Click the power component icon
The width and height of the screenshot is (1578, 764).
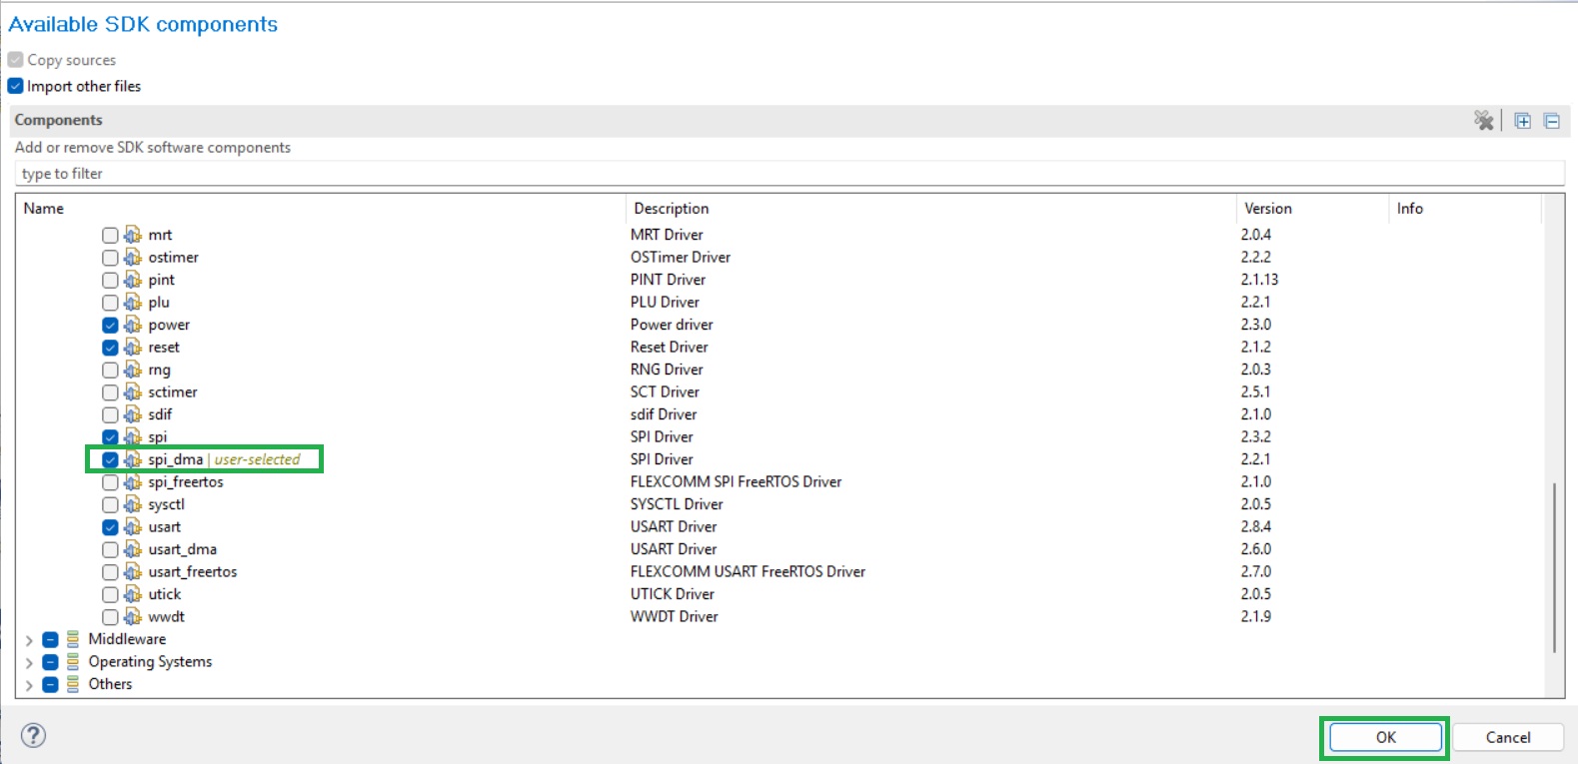coord(133,325)
